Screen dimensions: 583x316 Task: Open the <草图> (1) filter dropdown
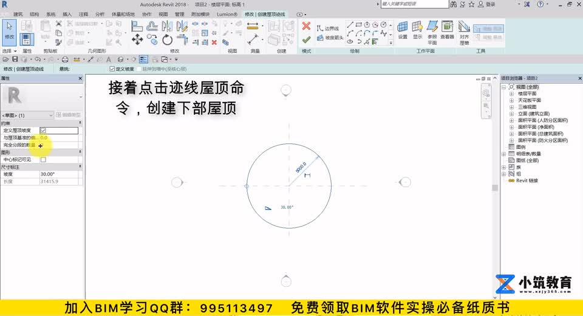pyautogui.click(x=27, y=115)
